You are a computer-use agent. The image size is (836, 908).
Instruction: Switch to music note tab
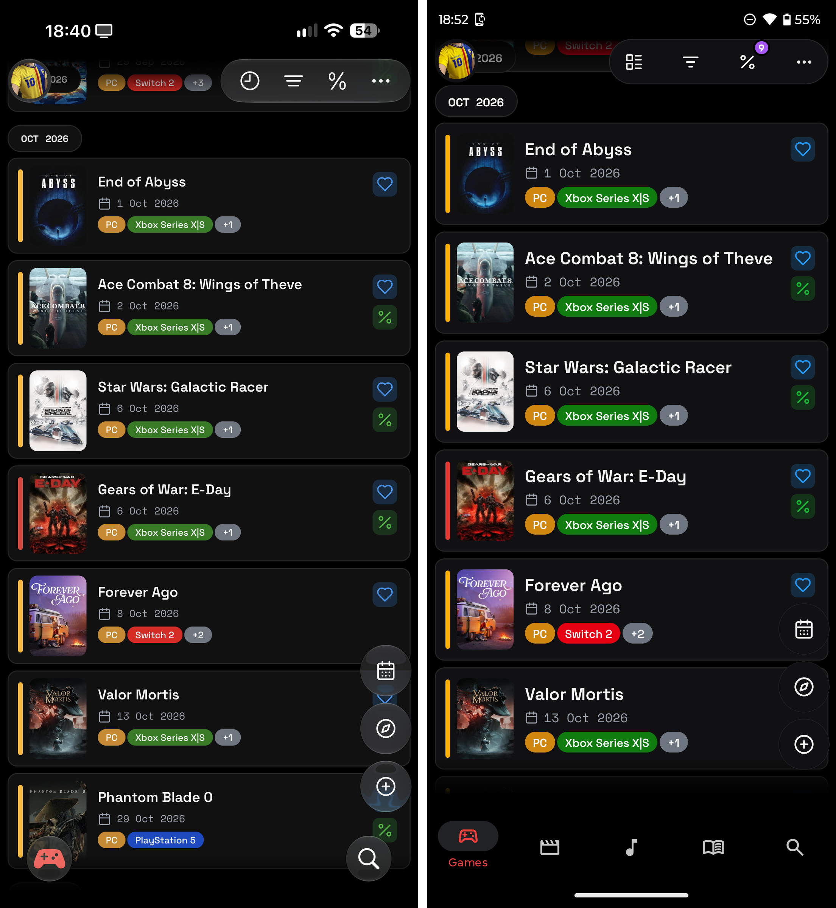632,847
